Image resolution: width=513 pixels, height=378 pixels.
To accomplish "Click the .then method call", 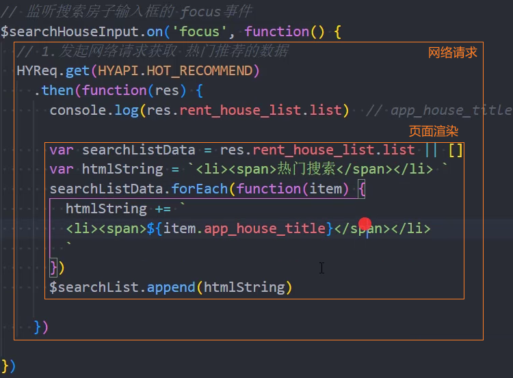I will (57, 91).
